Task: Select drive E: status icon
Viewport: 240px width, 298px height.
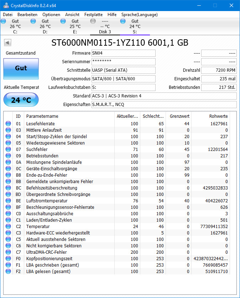Action: tap(63, 21)
